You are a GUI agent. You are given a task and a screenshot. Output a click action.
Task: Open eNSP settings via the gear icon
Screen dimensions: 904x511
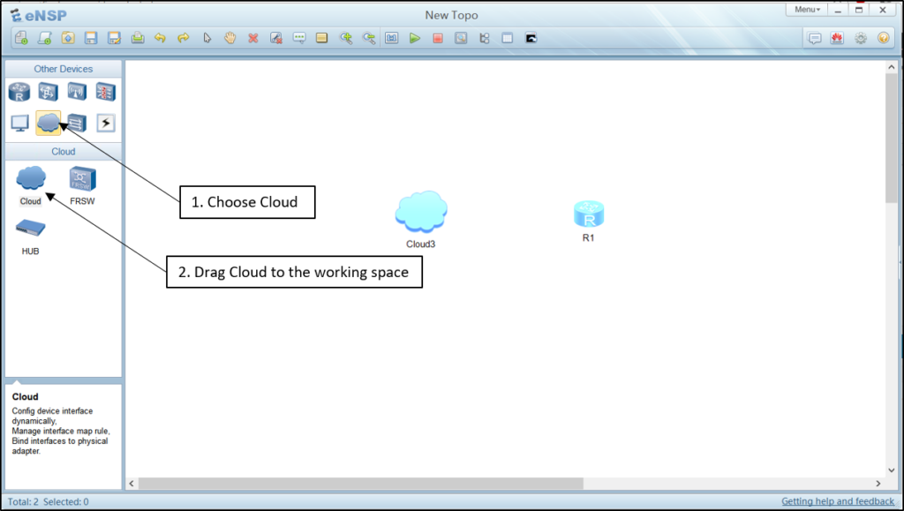pos(860,38)
